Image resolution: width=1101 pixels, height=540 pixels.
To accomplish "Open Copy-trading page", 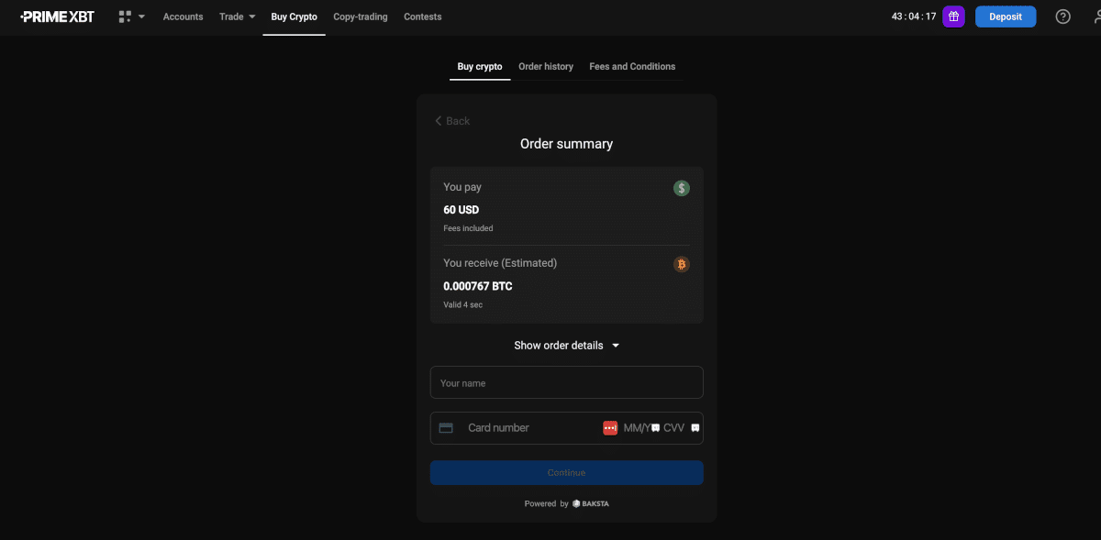I will point(361,17).
